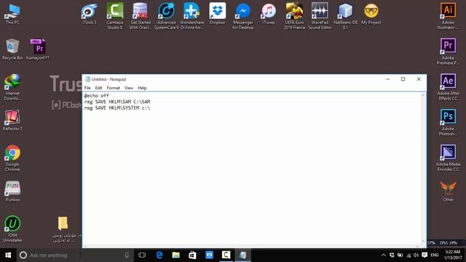Open the Wondershare Dr.Fone shortcut
This screenshot has width=466, height=262.
click(x=191, y=16)
